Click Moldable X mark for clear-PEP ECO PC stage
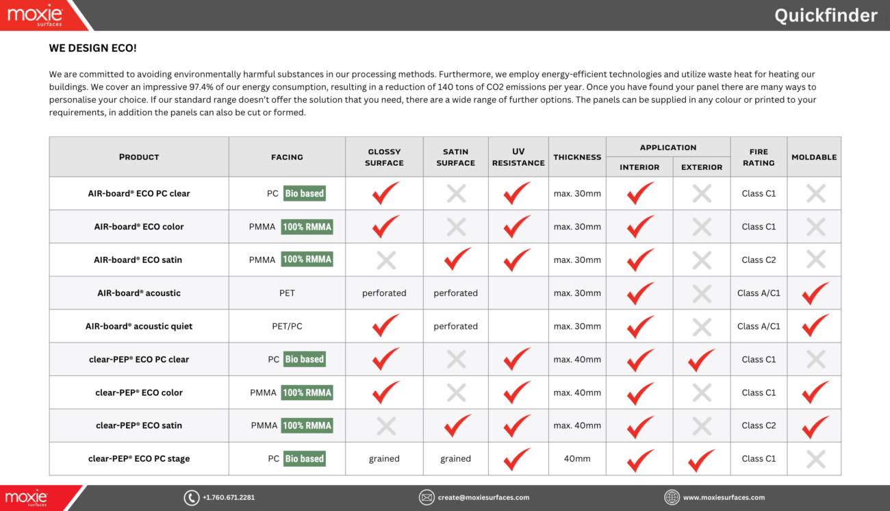The width and height of the screenshot is (890, 511). (x=815, y=459)
